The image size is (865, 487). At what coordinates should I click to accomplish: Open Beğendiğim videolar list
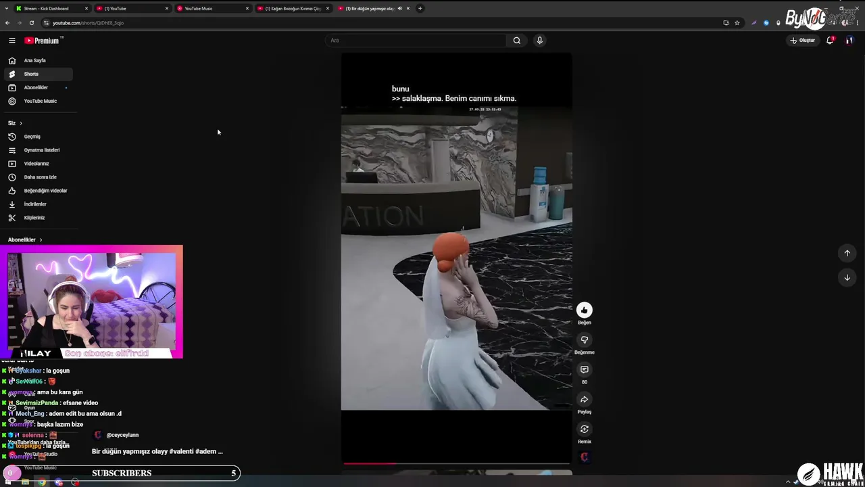point(38,191)
